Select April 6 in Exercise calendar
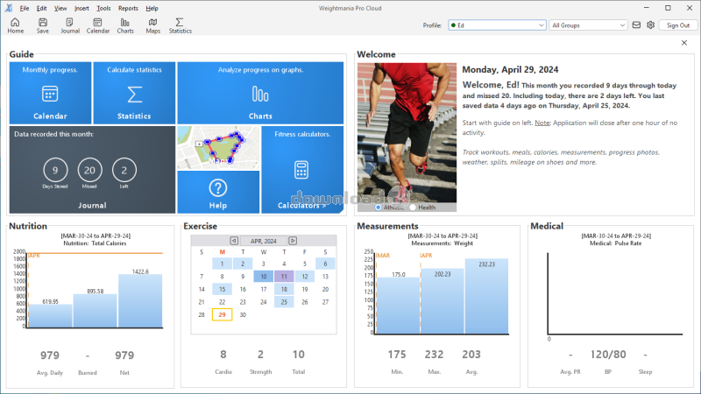 click(x=325, y=264)
